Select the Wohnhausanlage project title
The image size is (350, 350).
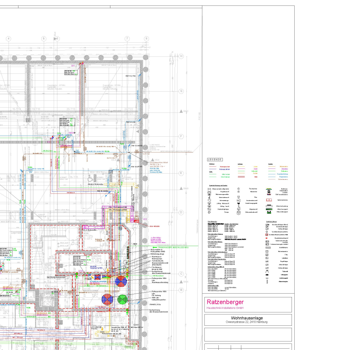tap(246, 318)
